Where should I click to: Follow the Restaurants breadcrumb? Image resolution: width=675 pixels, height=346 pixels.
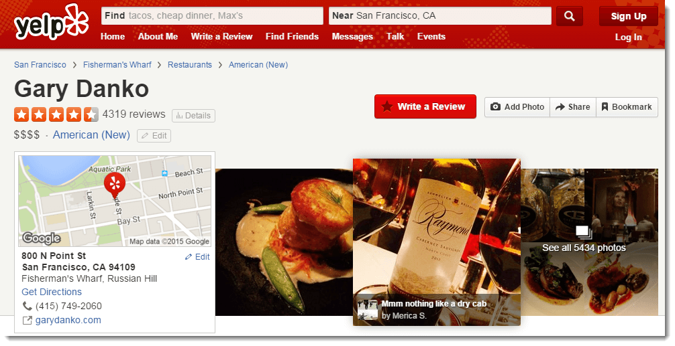(x=190, y=65)
